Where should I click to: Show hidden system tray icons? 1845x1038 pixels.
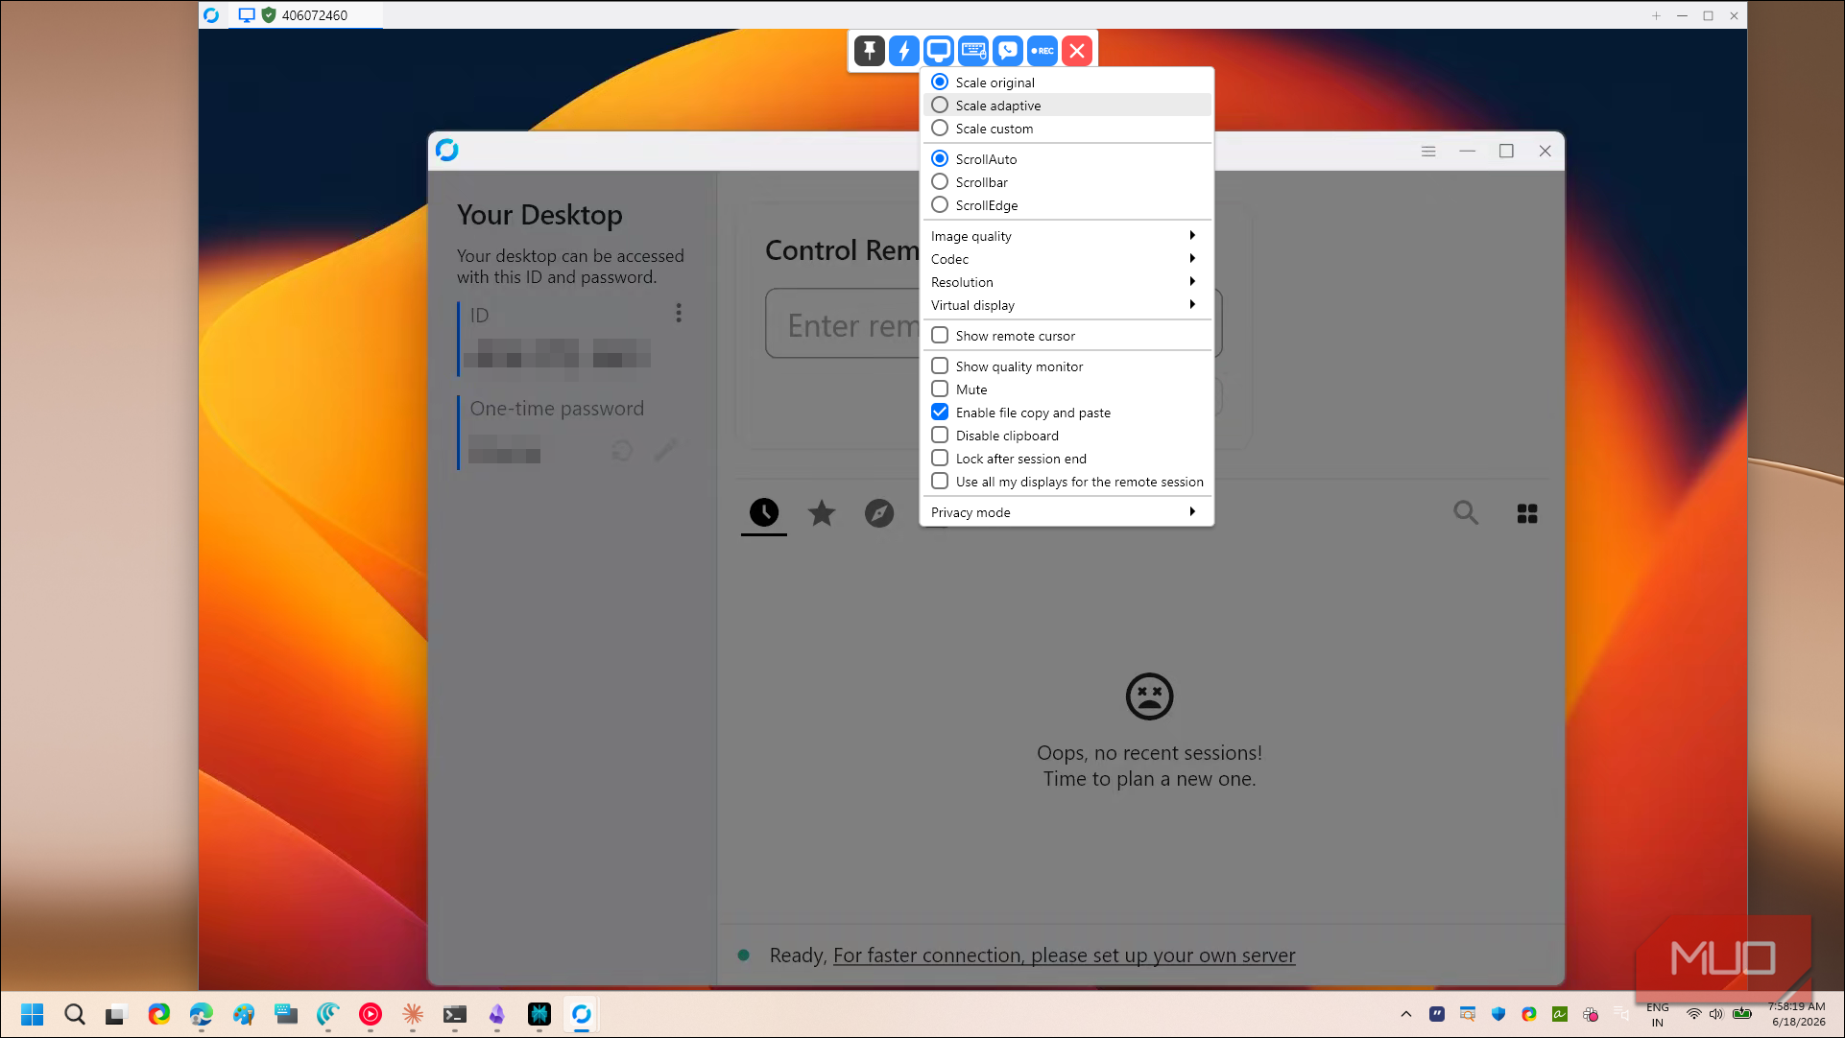click(1406, 1014)
